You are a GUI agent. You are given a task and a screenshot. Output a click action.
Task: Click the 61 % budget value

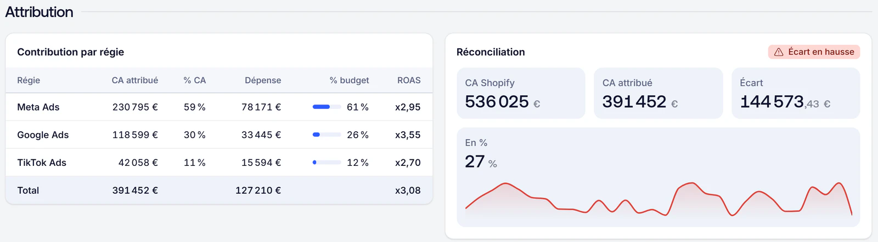coord(358,107)
